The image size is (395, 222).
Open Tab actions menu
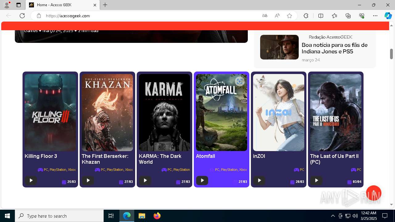(x=19, y=5)
